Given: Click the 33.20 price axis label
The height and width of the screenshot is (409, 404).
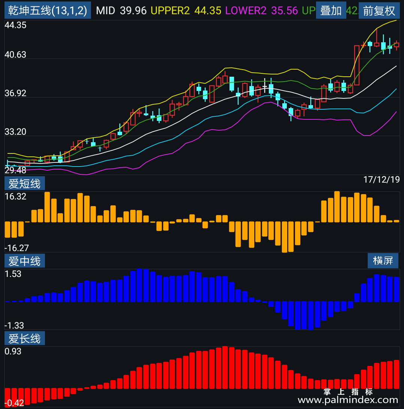Looking at the screenshot, I should (15, 132).
